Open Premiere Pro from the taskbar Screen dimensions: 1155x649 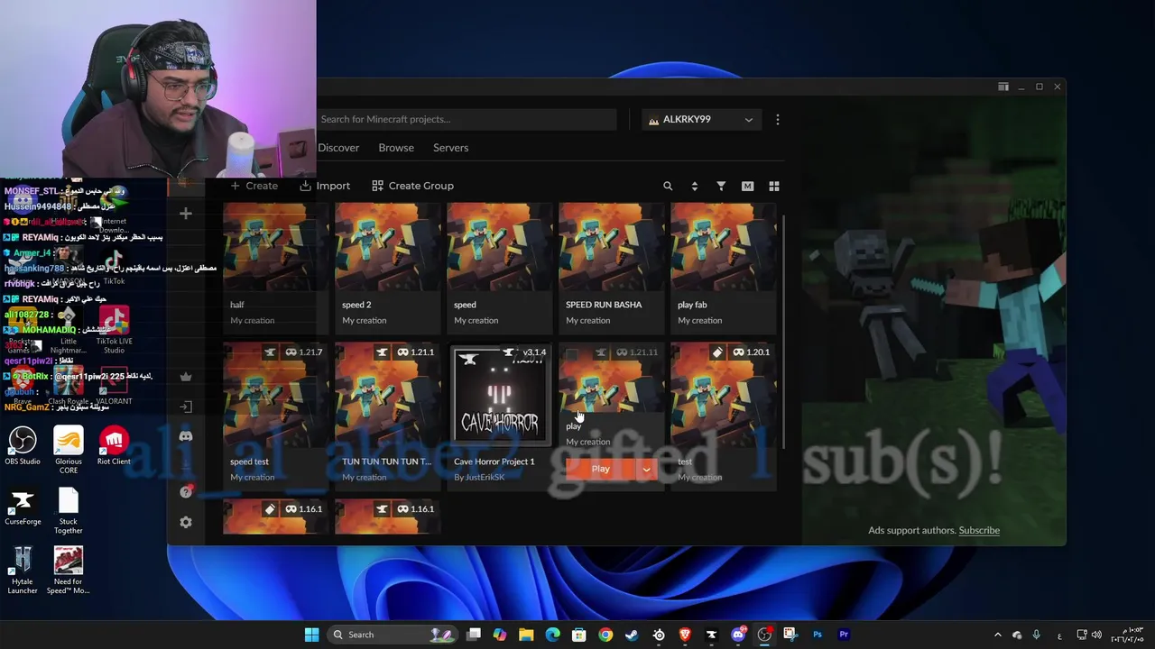844,635
